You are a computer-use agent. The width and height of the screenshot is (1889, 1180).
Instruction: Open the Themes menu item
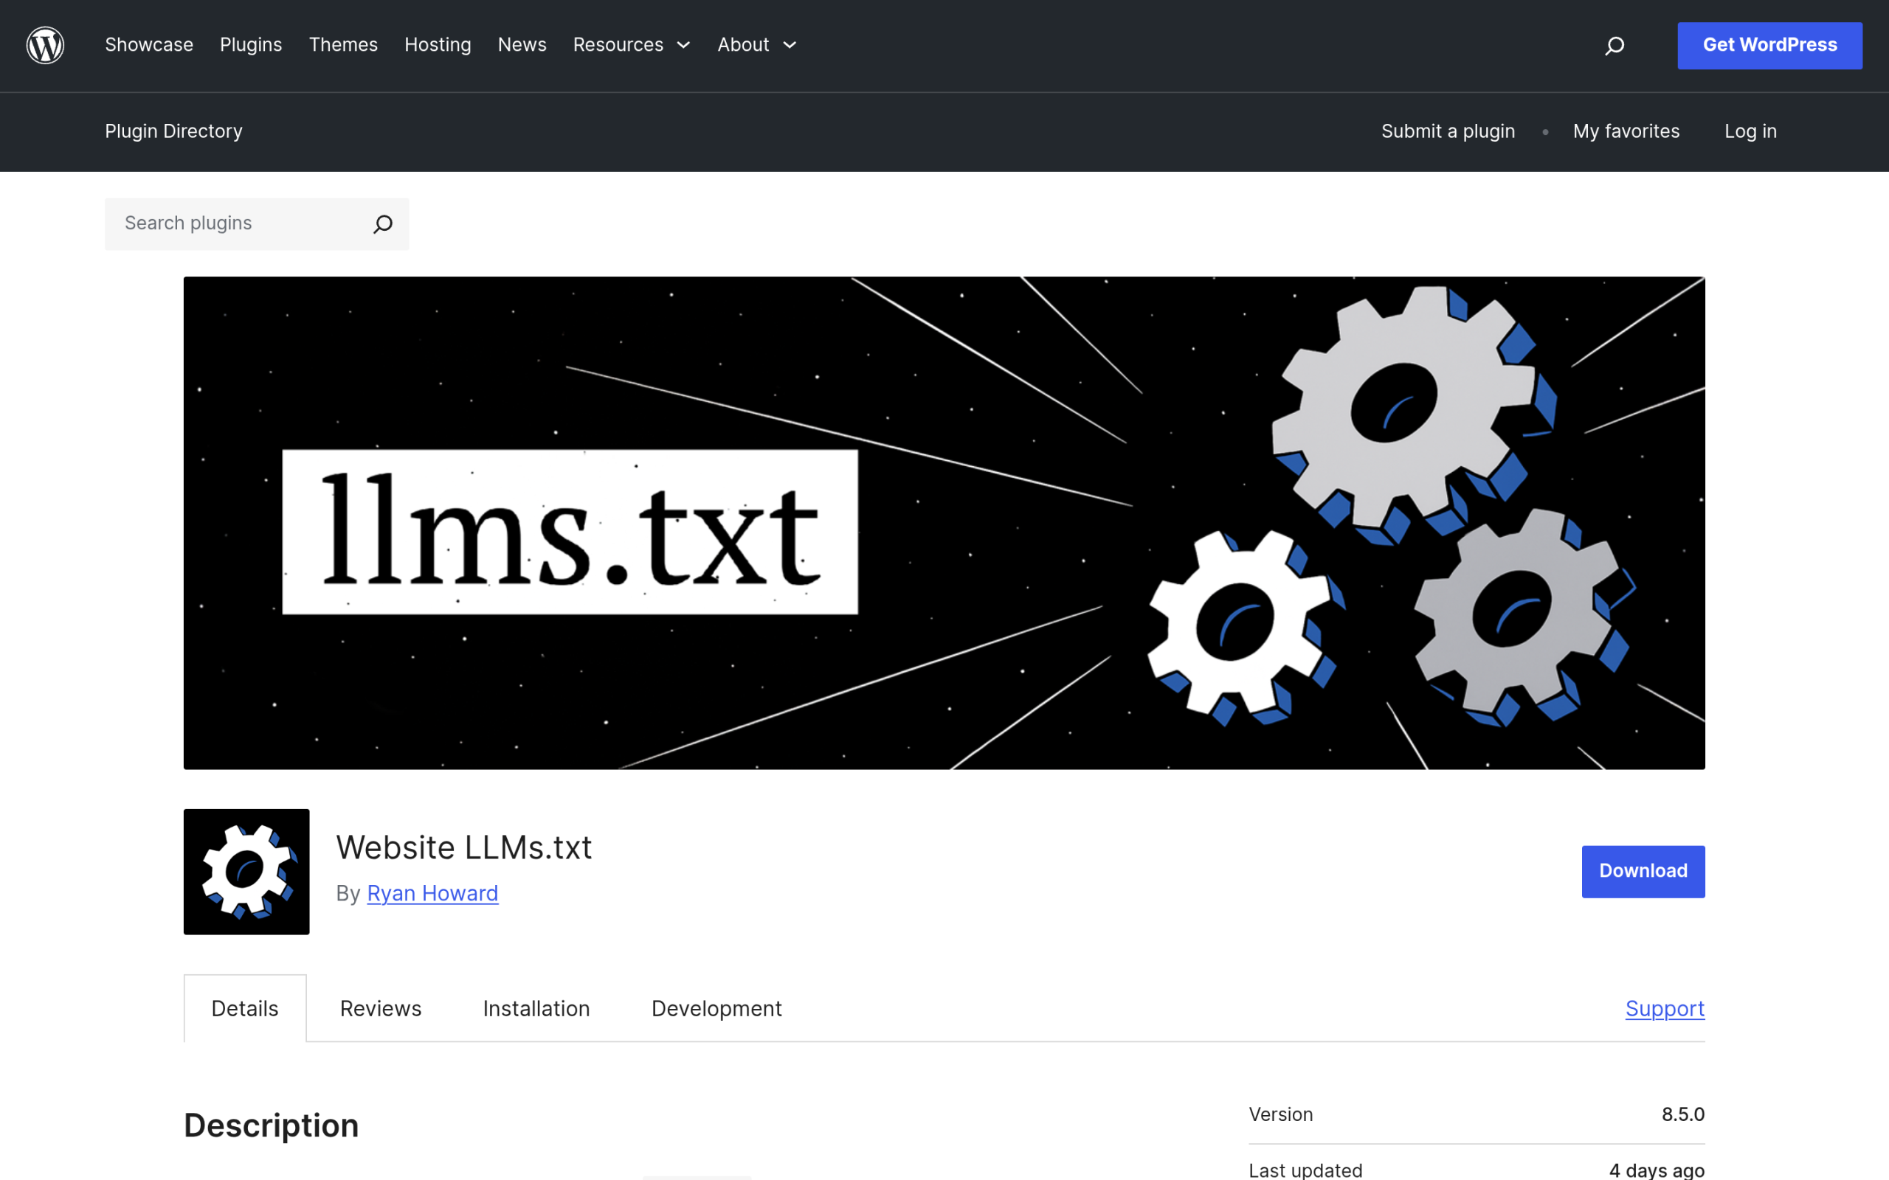click(x=343, y=45)
